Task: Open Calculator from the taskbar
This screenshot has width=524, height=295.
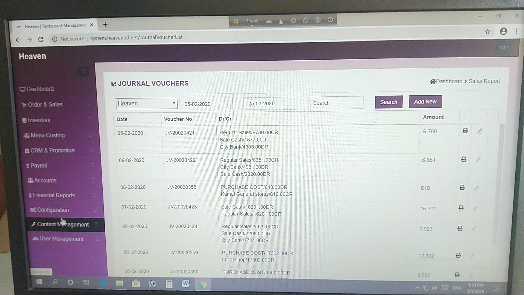Action: [x=169, y=284]
